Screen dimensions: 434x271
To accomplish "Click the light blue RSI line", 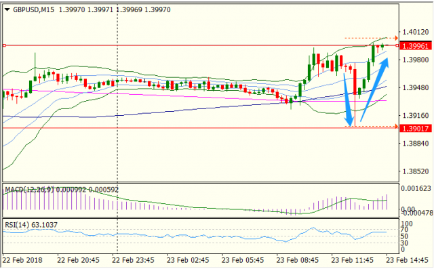I will pyautogui.click(x=203, y=235).
